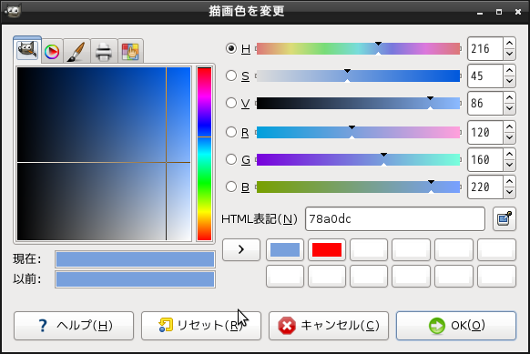Open the palette selector tab
530x354 pixels.
130,51
